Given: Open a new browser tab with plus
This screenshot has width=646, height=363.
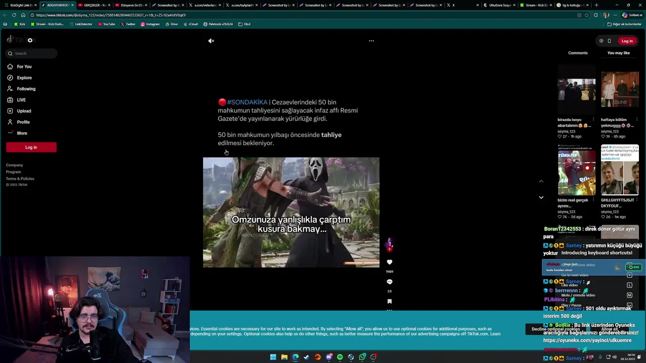Looking at the screenshot, I should [x=597, y=5].
